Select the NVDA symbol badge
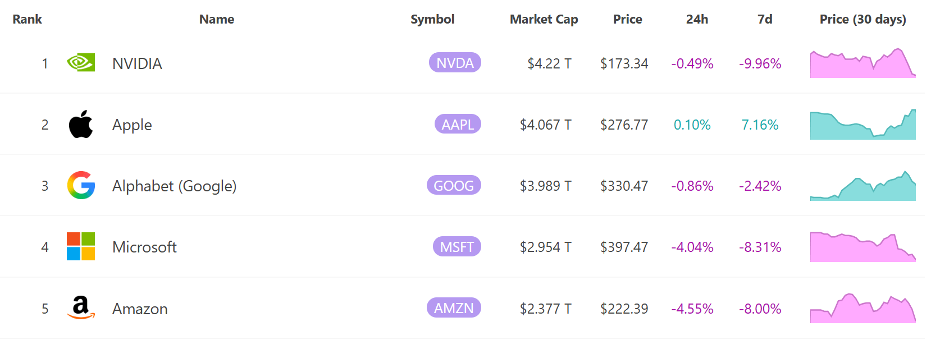Image resolution: width=931 pixels, height=340 pixels. (x=455, y=63)
